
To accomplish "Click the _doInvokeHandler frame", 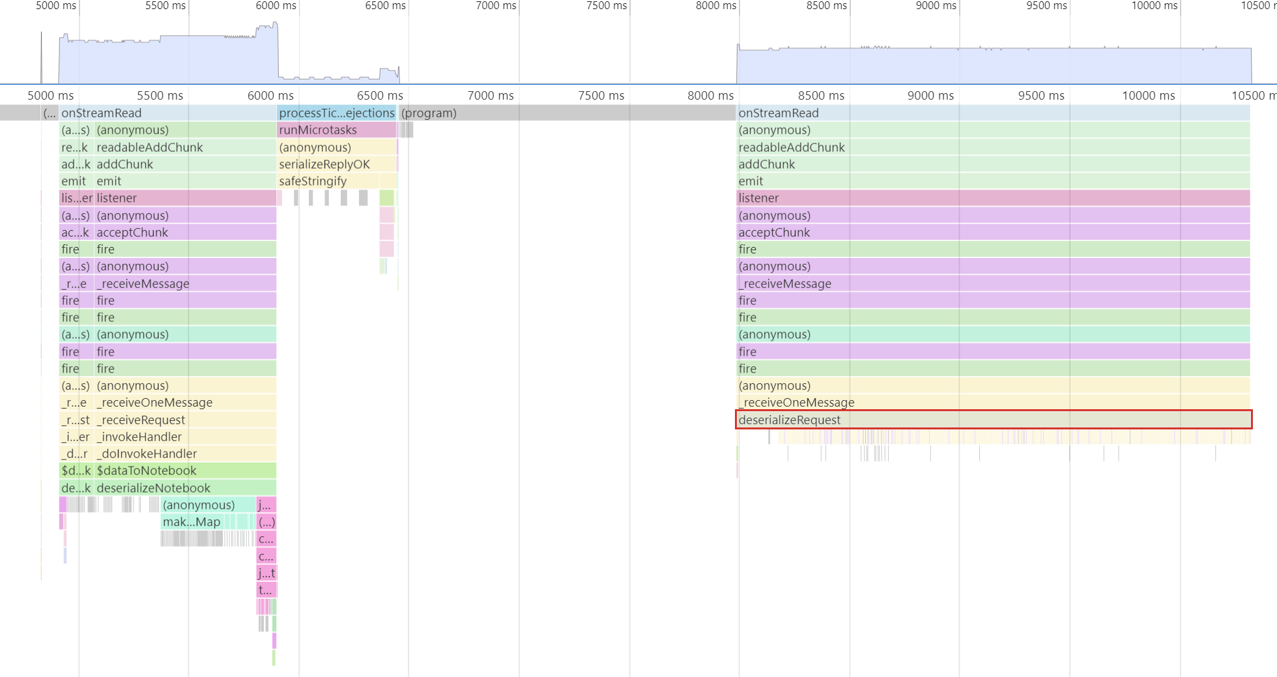I will 185,454.
